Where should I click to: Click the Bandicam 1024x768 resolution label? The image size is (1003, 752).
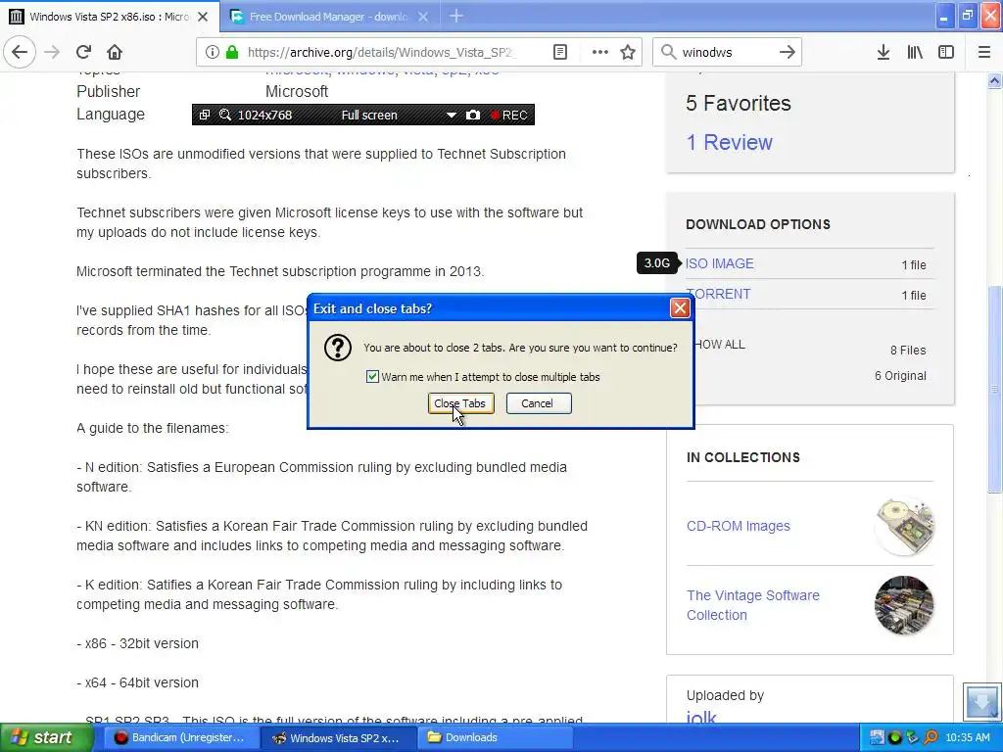coord(264,116)
